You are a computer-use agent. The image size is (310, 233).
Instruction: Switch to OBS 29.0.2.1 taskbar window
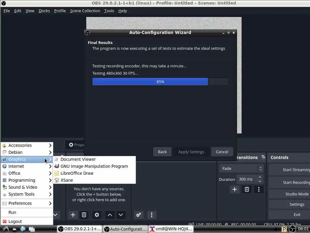pyautogui.click(x=80, y=229)
